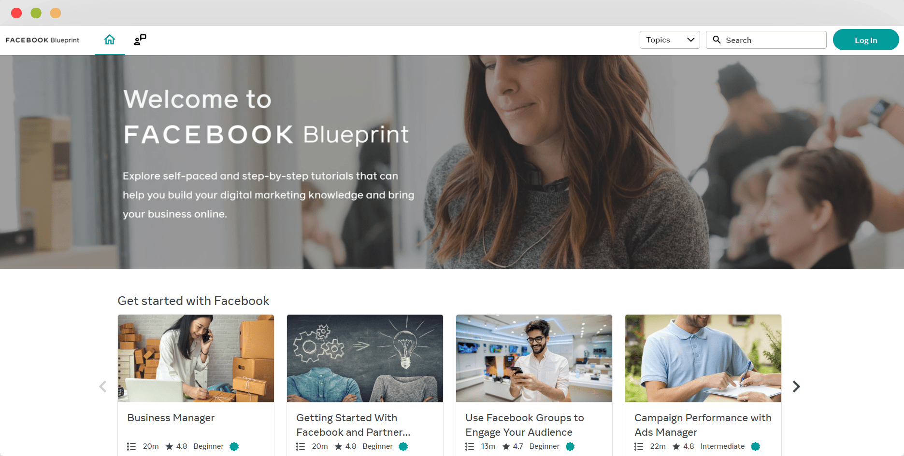Go to next courses with right chevron
Screen dimensions: 904x456
[796, 387]
